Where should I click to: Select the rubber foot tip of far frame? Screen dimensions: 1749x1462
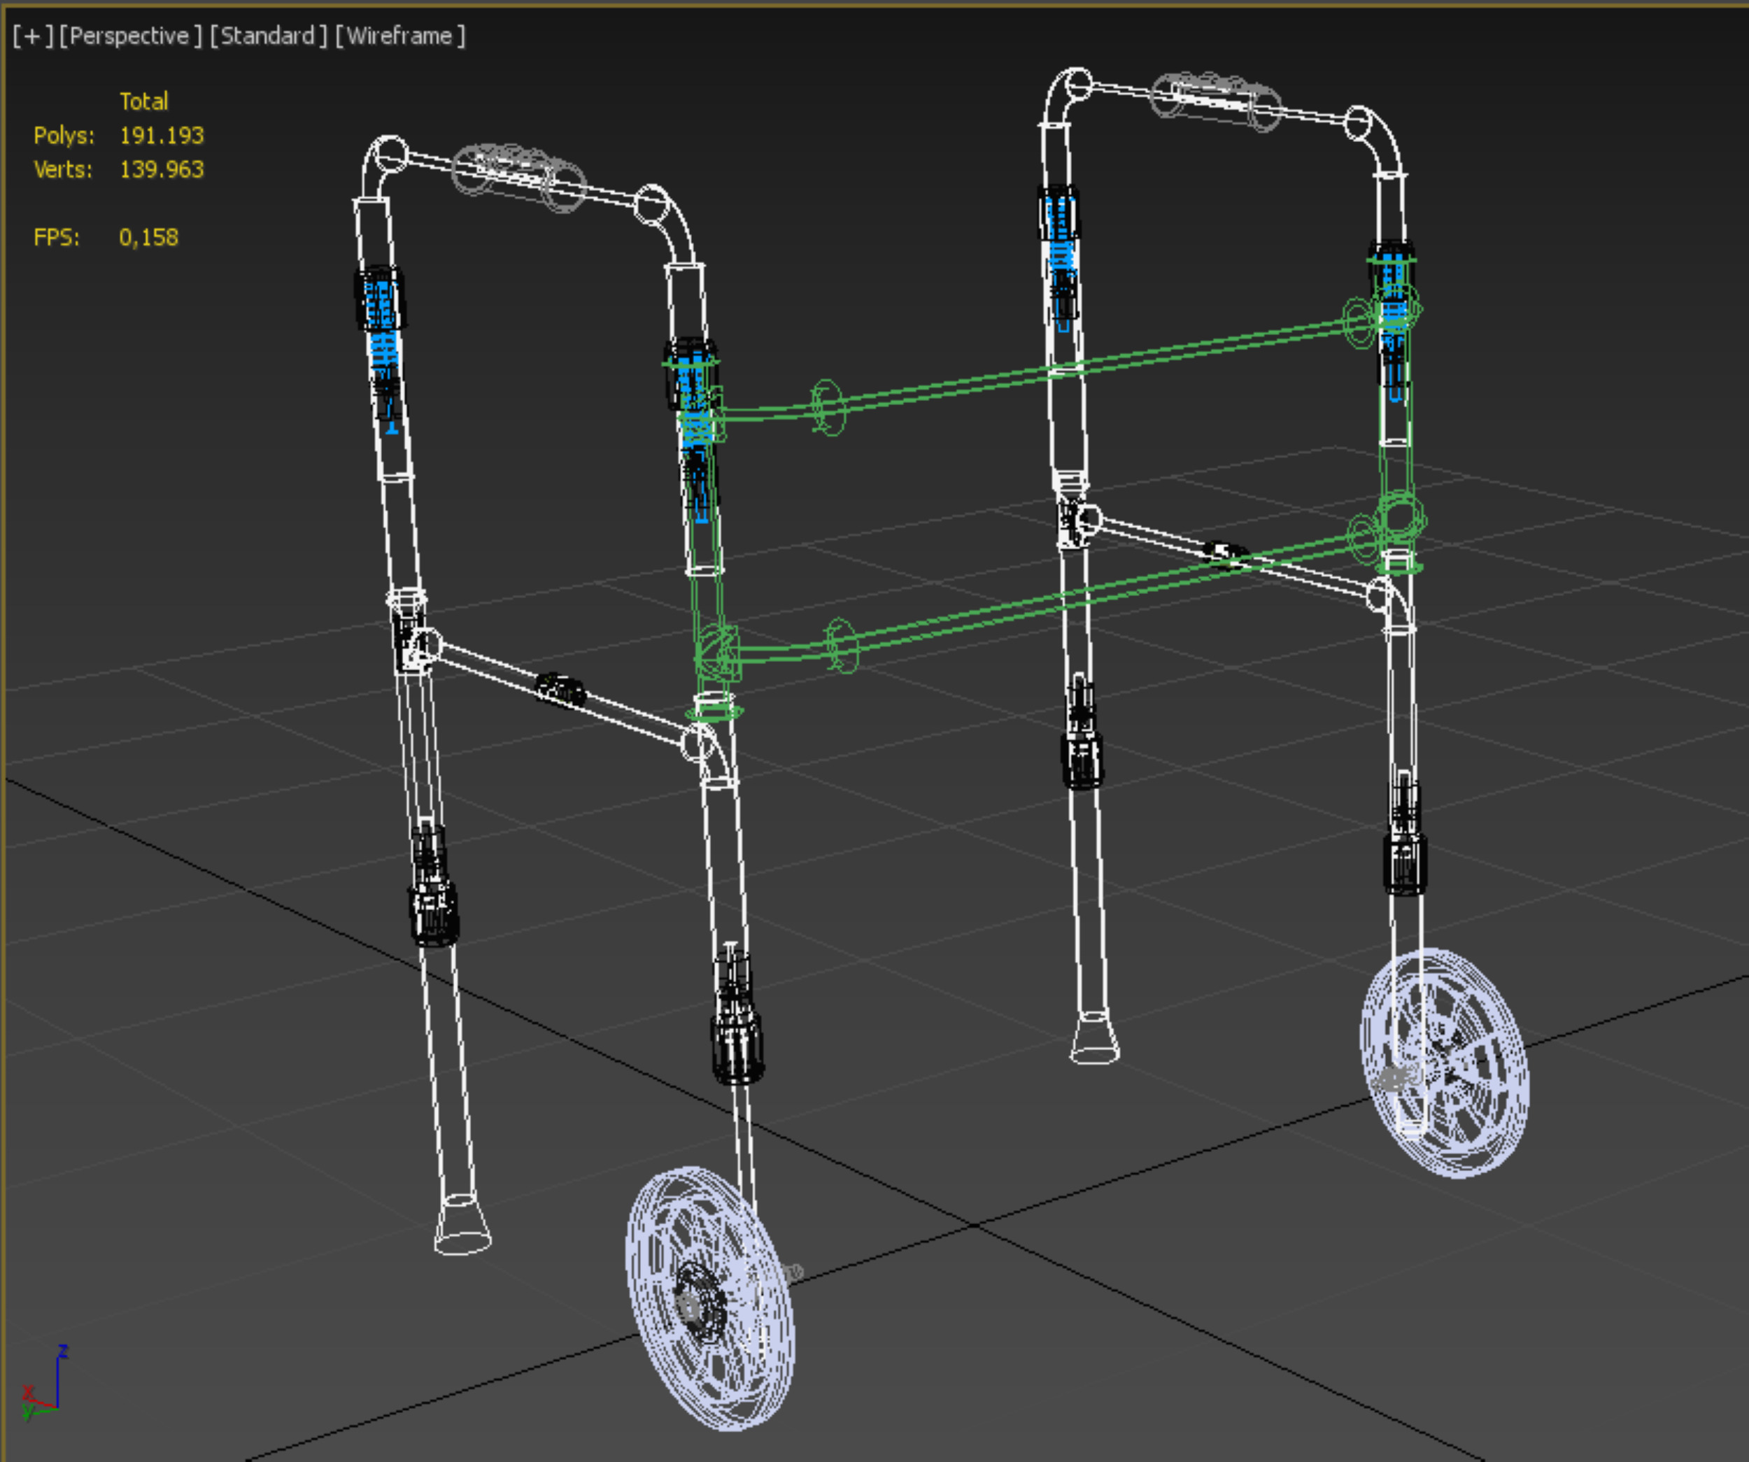pyautogui.click(x=1094, y=1039)
